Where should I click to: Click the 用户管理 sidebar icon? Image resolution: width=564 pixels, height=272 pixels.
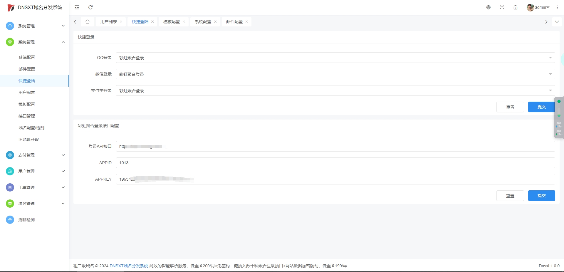point(10,171)
